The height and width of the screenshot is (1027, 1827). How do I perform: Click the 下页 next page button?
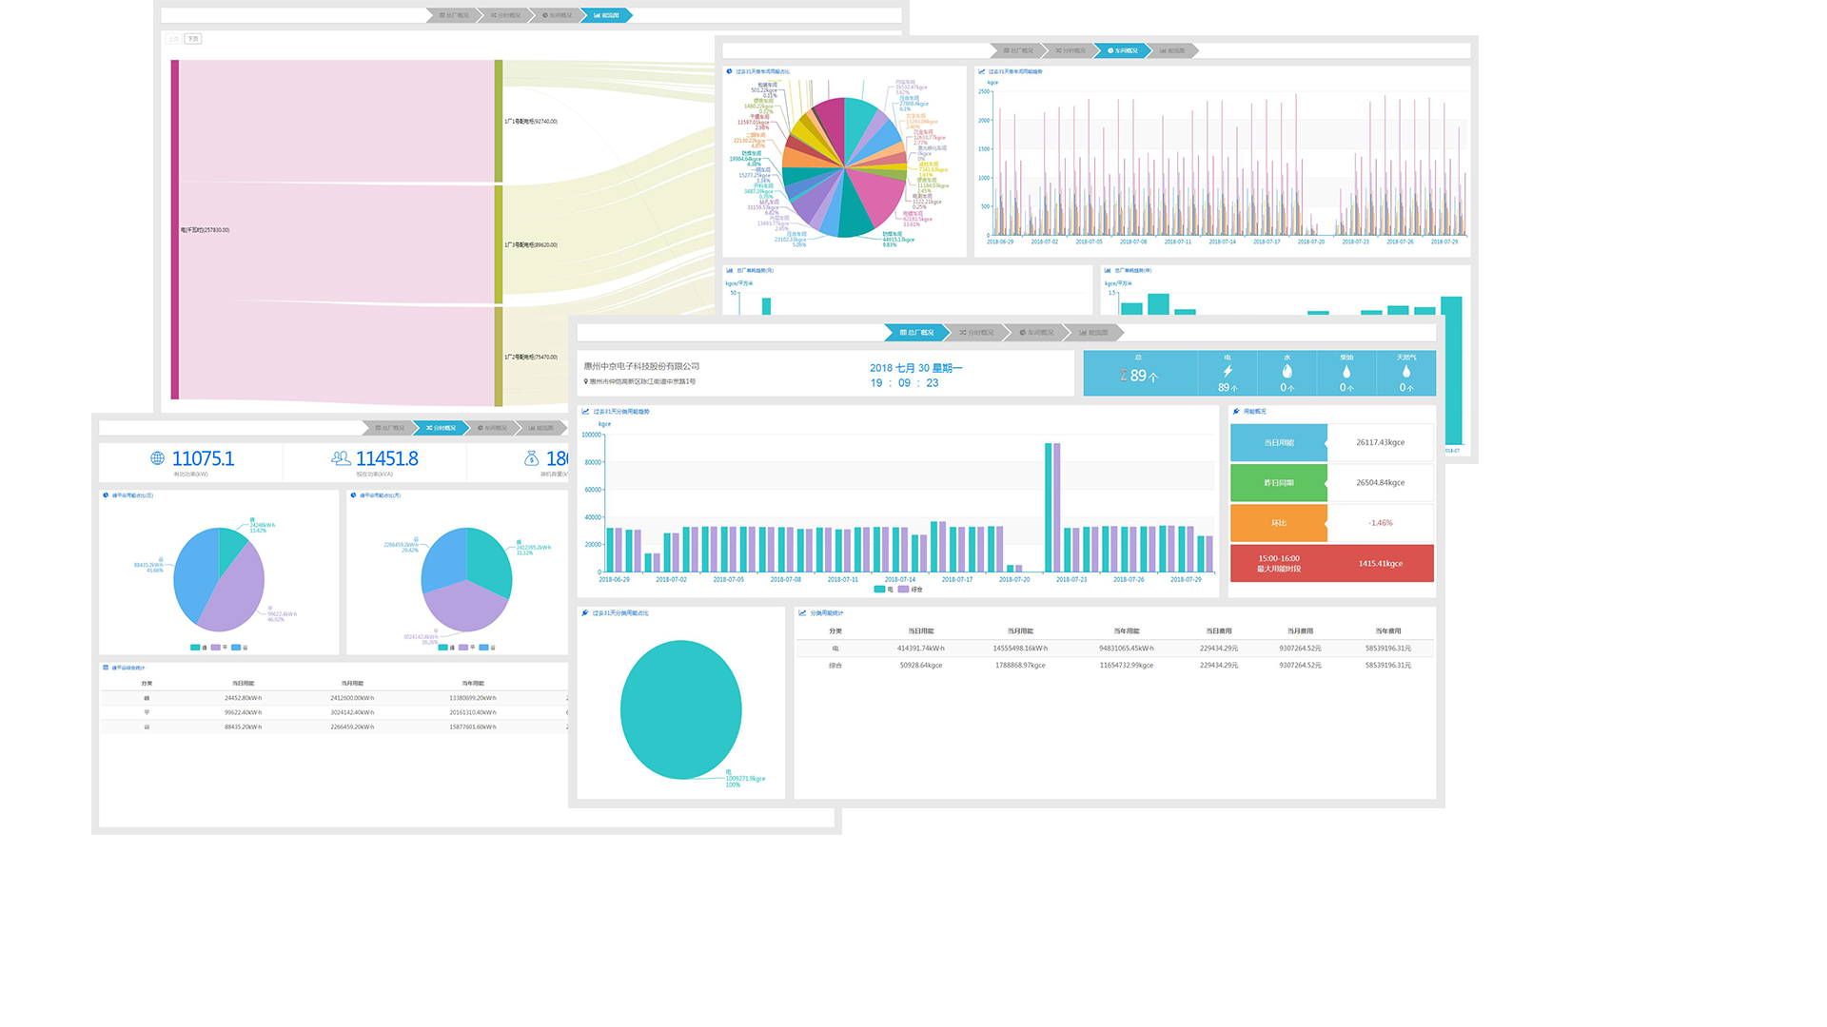193,39
